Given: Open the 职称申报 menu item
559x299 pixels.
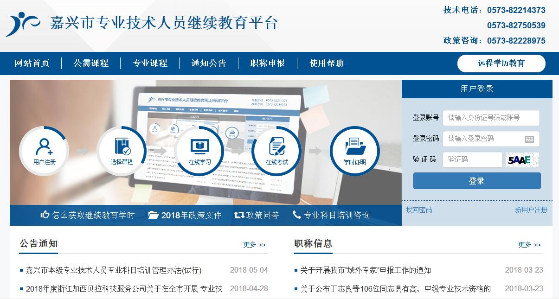Looking at the screenshot, I should tap(268, 64).
